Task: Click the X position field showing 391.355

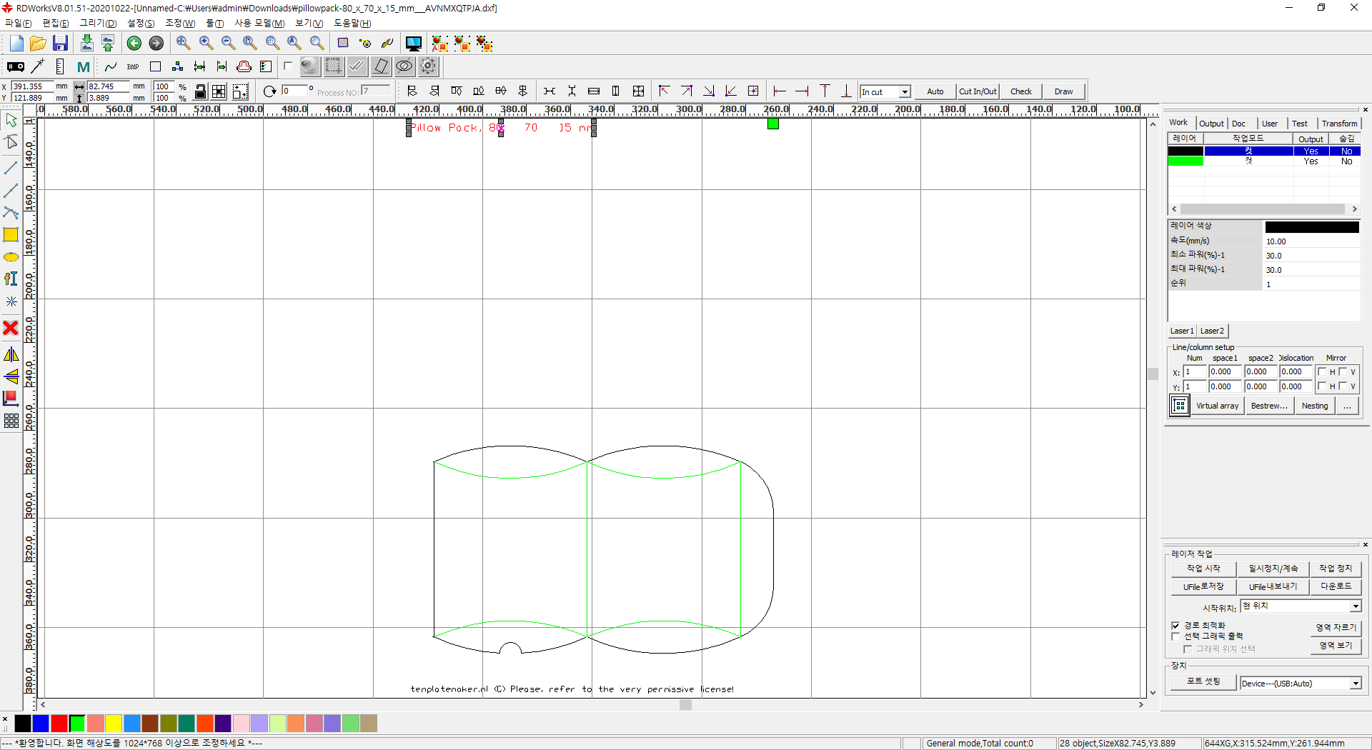Action: point(33,86)
